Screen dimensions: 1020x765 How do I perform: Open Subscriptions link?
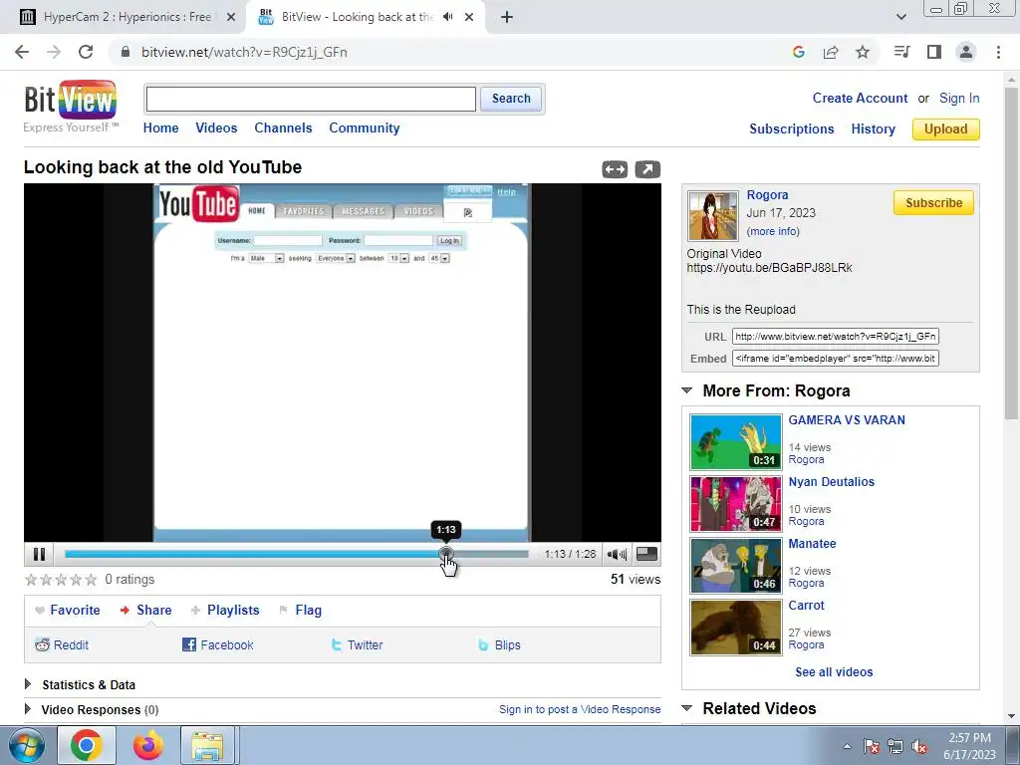coord(792,128)
